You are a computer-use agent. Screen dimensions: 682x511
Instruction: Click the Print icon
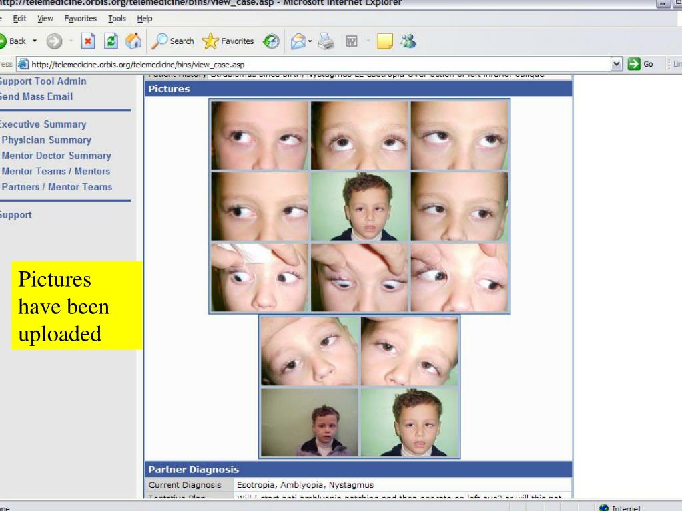(326, 41)
